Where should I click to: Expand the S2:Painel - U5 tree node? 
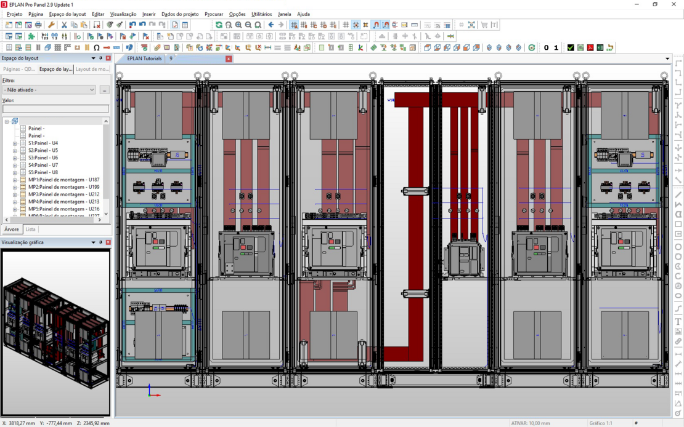[x=14, y=150]
